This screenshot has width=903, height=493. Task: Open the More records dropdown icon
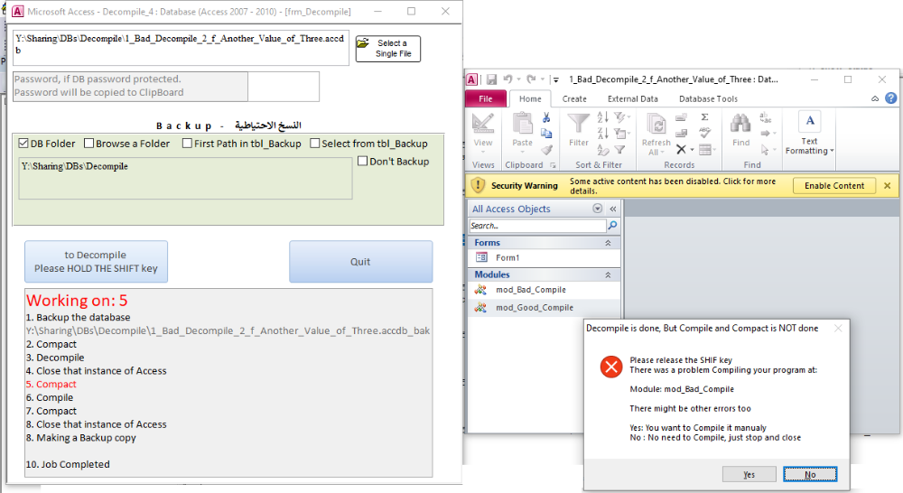tap(707, 150)
